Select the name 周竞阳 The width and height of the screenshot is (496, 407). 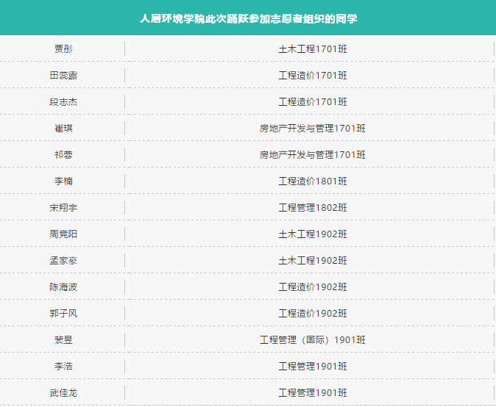pyautogui.click(x=63, y=234)
